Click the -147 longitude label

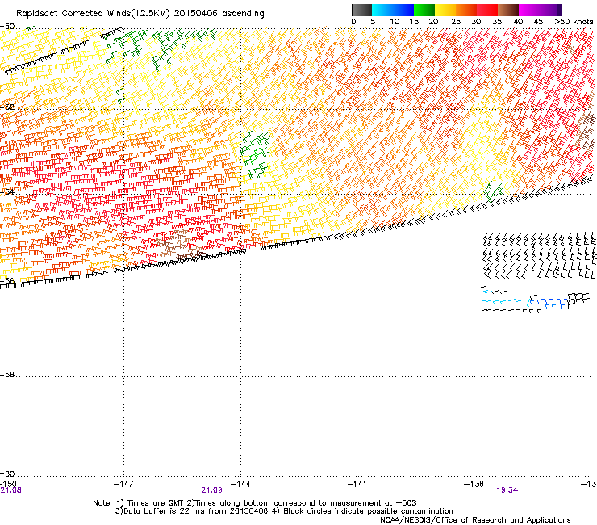[123, 484]
